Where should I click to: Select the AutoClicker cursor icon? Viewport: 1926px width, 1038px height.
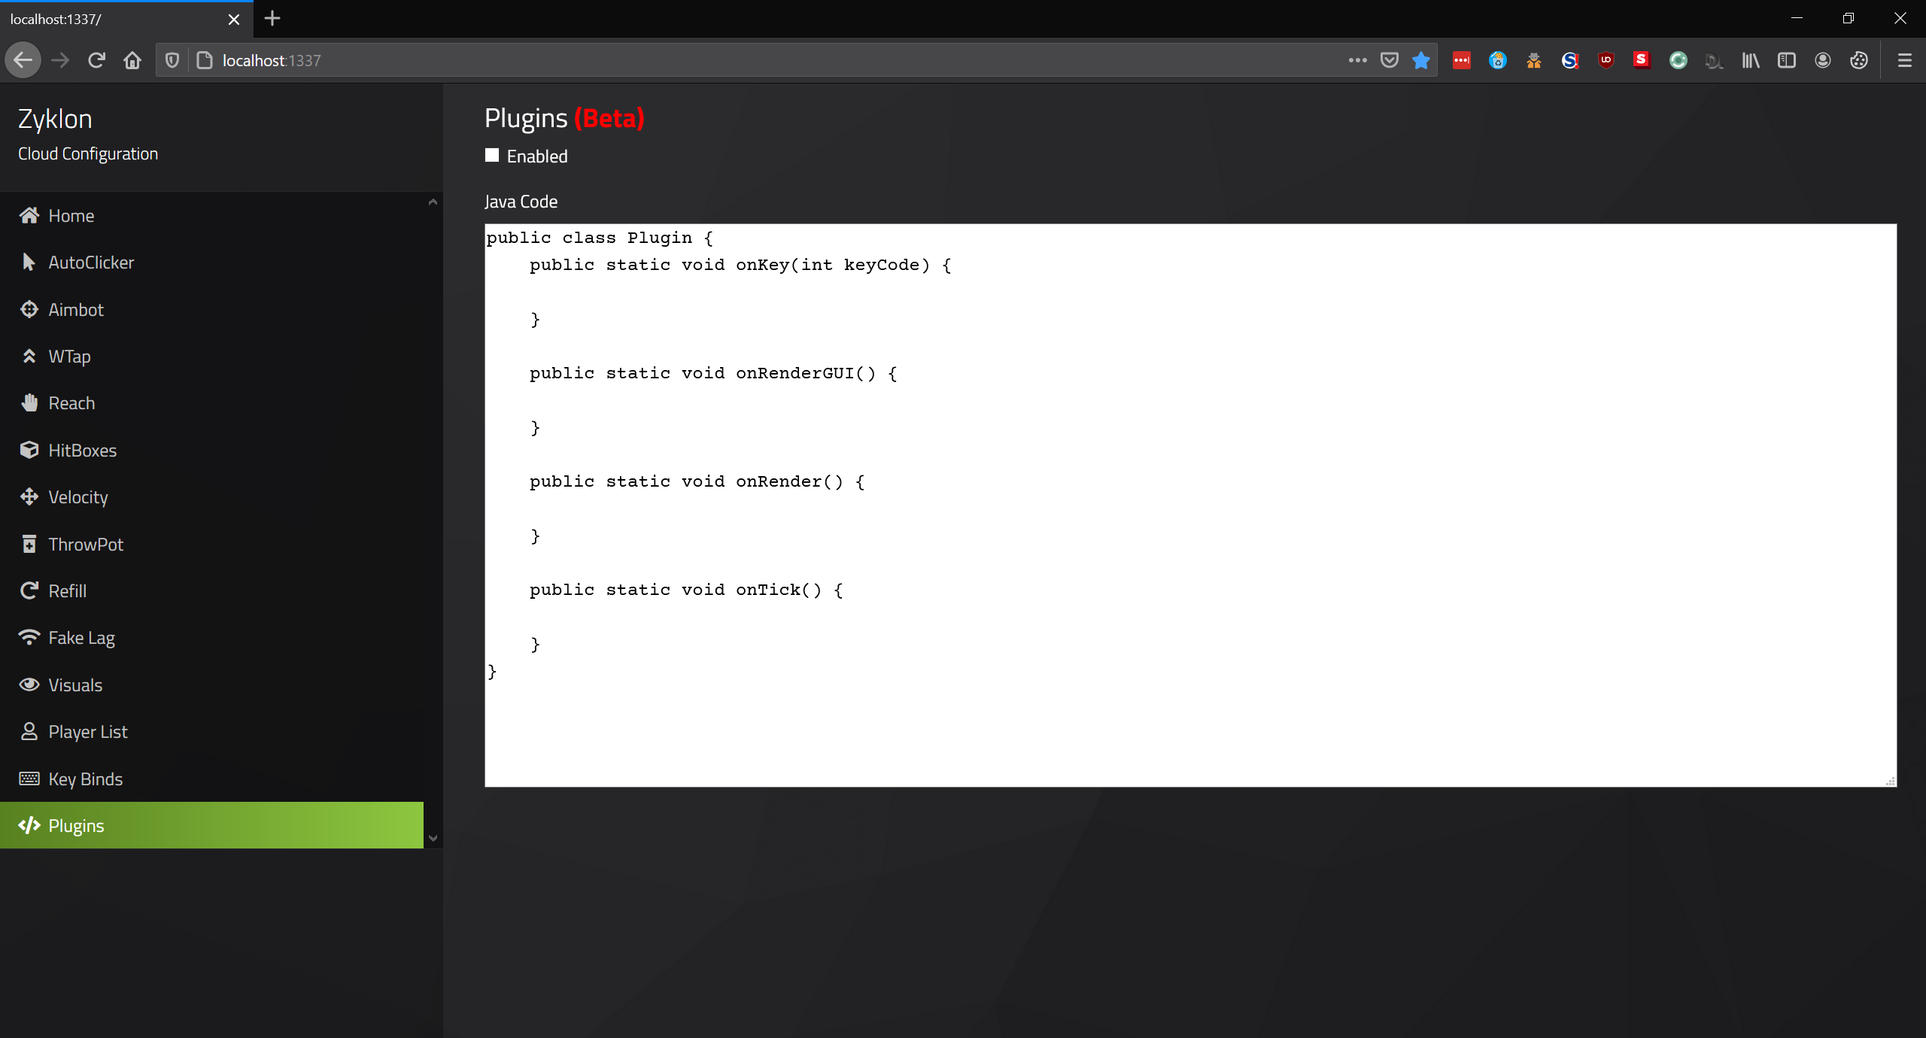click(29, 262)
